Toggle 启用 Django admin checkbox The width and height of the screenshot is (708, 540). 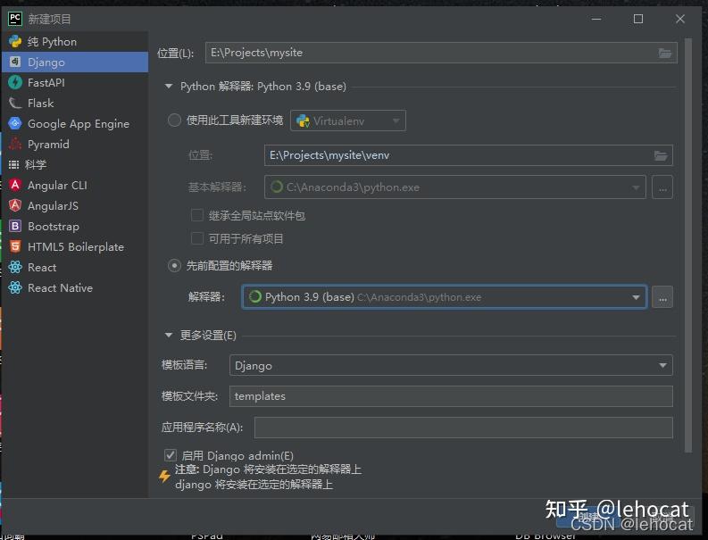(171, 455)
